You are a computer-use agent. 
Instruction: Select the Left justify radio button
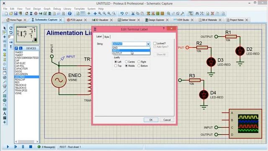click(116, 62)
